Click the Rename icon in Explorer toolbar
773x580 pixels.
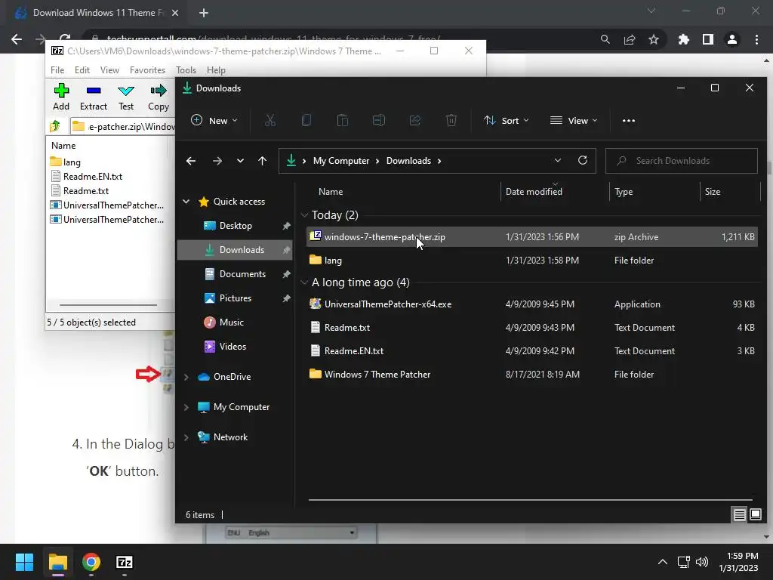(x=379, y=120)
